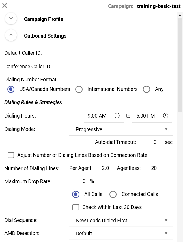Image resolution: width=183 pixels, height=242 pixels.
Task: Open the end time clock picker
Action: (166, 115)
